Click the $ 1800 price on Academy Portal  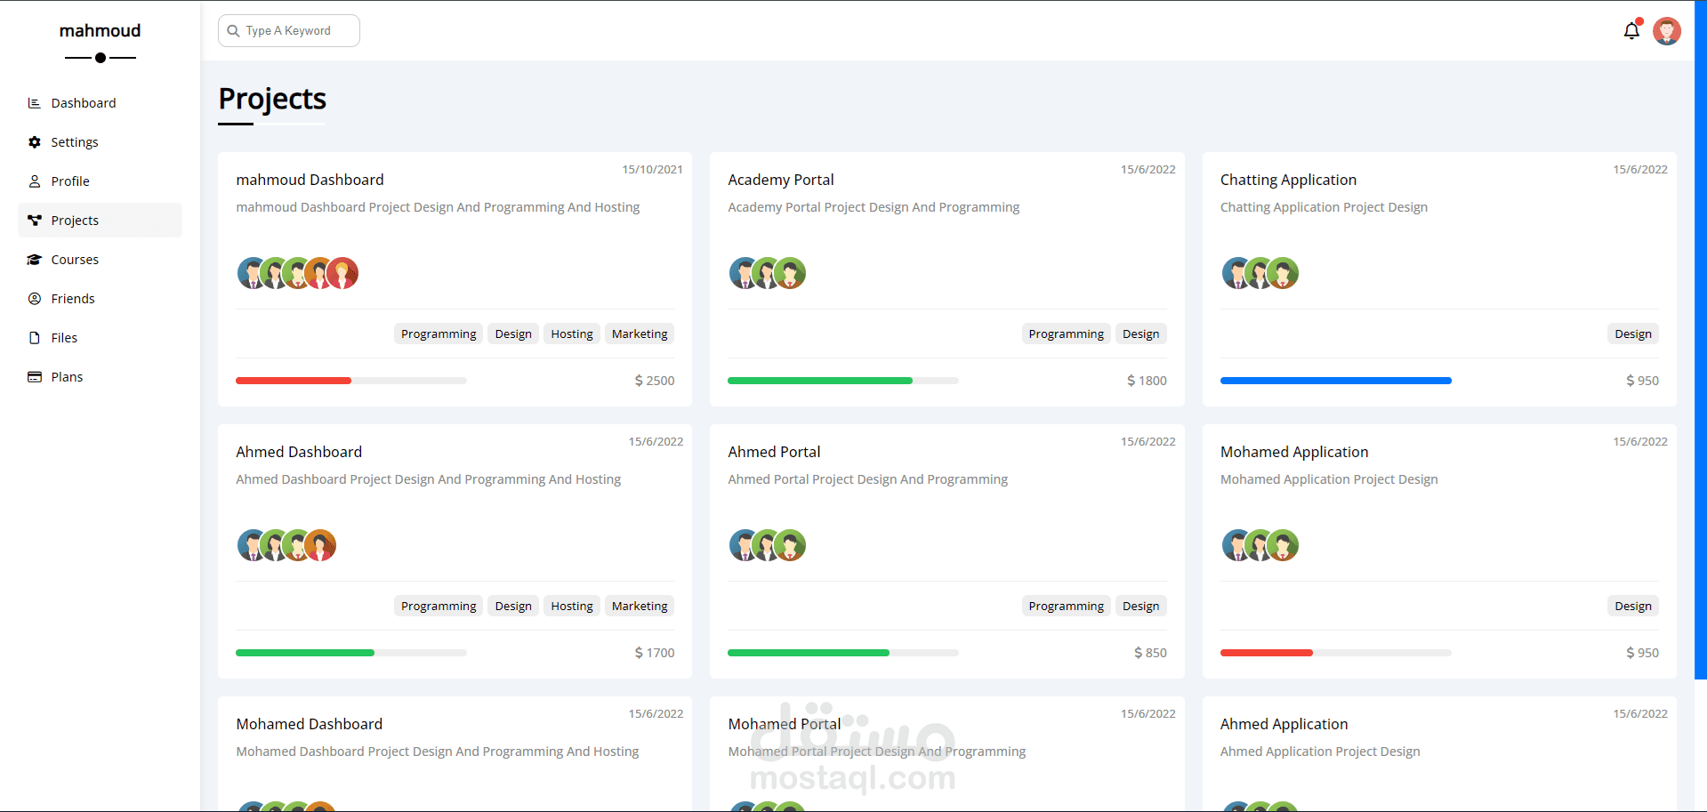point(1147,381)
